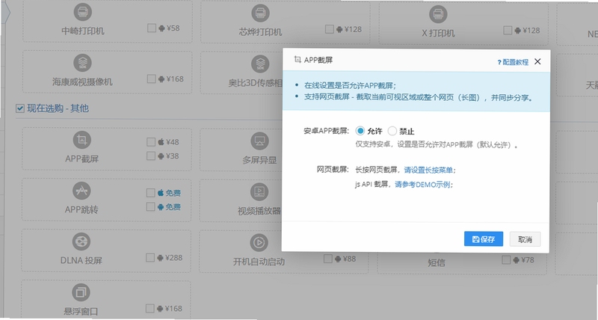
Task: Open the 悬浮窗口 window icon
Action: point(81,292)
